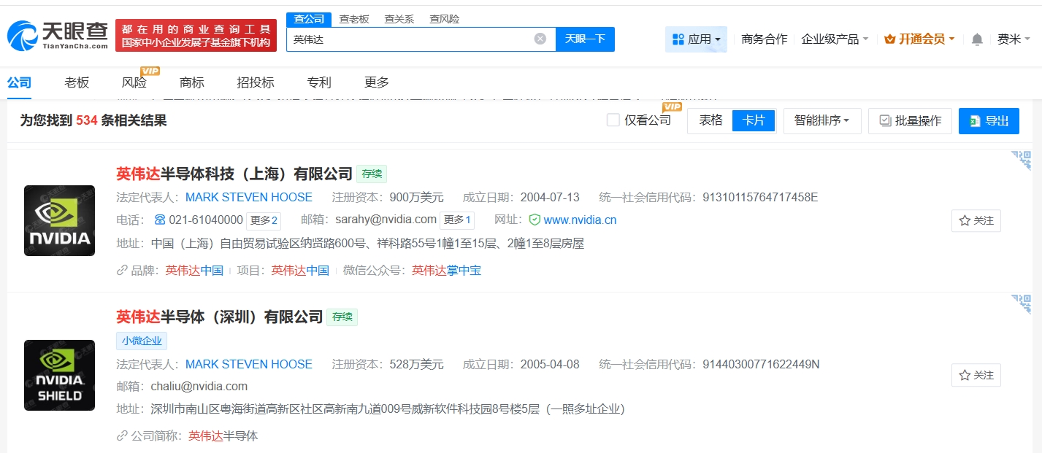Select the 招投标 results tab

point(256,82)
